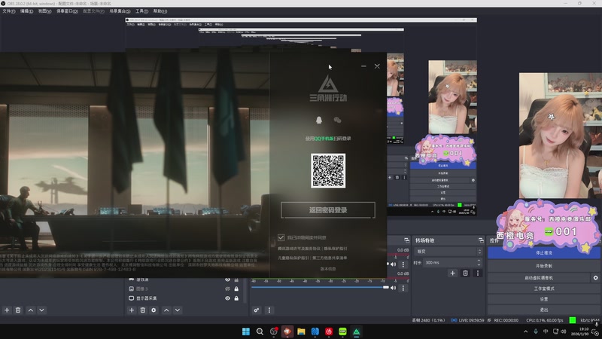This screenshot has width=602, height=339.
Task: Toggle visibility eye of the 显示器采集 source
Action: [x=228, y=298]
